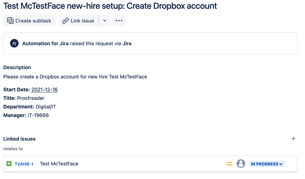This screenshot has width=305, height=179.
Task: Click the chain link icon
Action: 65,21
